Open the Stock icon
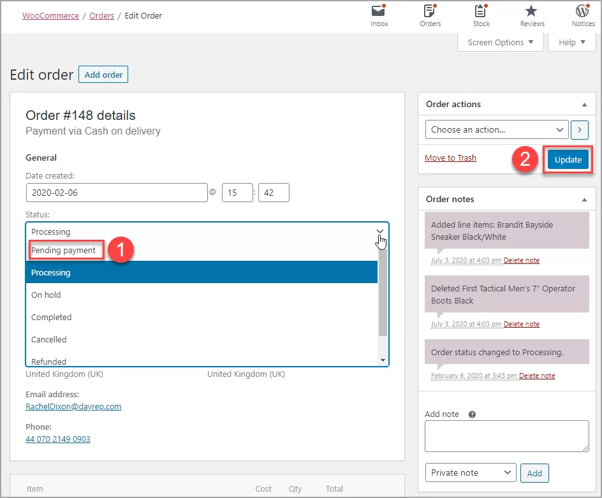This screenshot has width=602, height=498. point(480,11)
